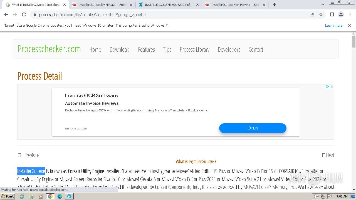Close the ad with X icon

pos(332,87)
